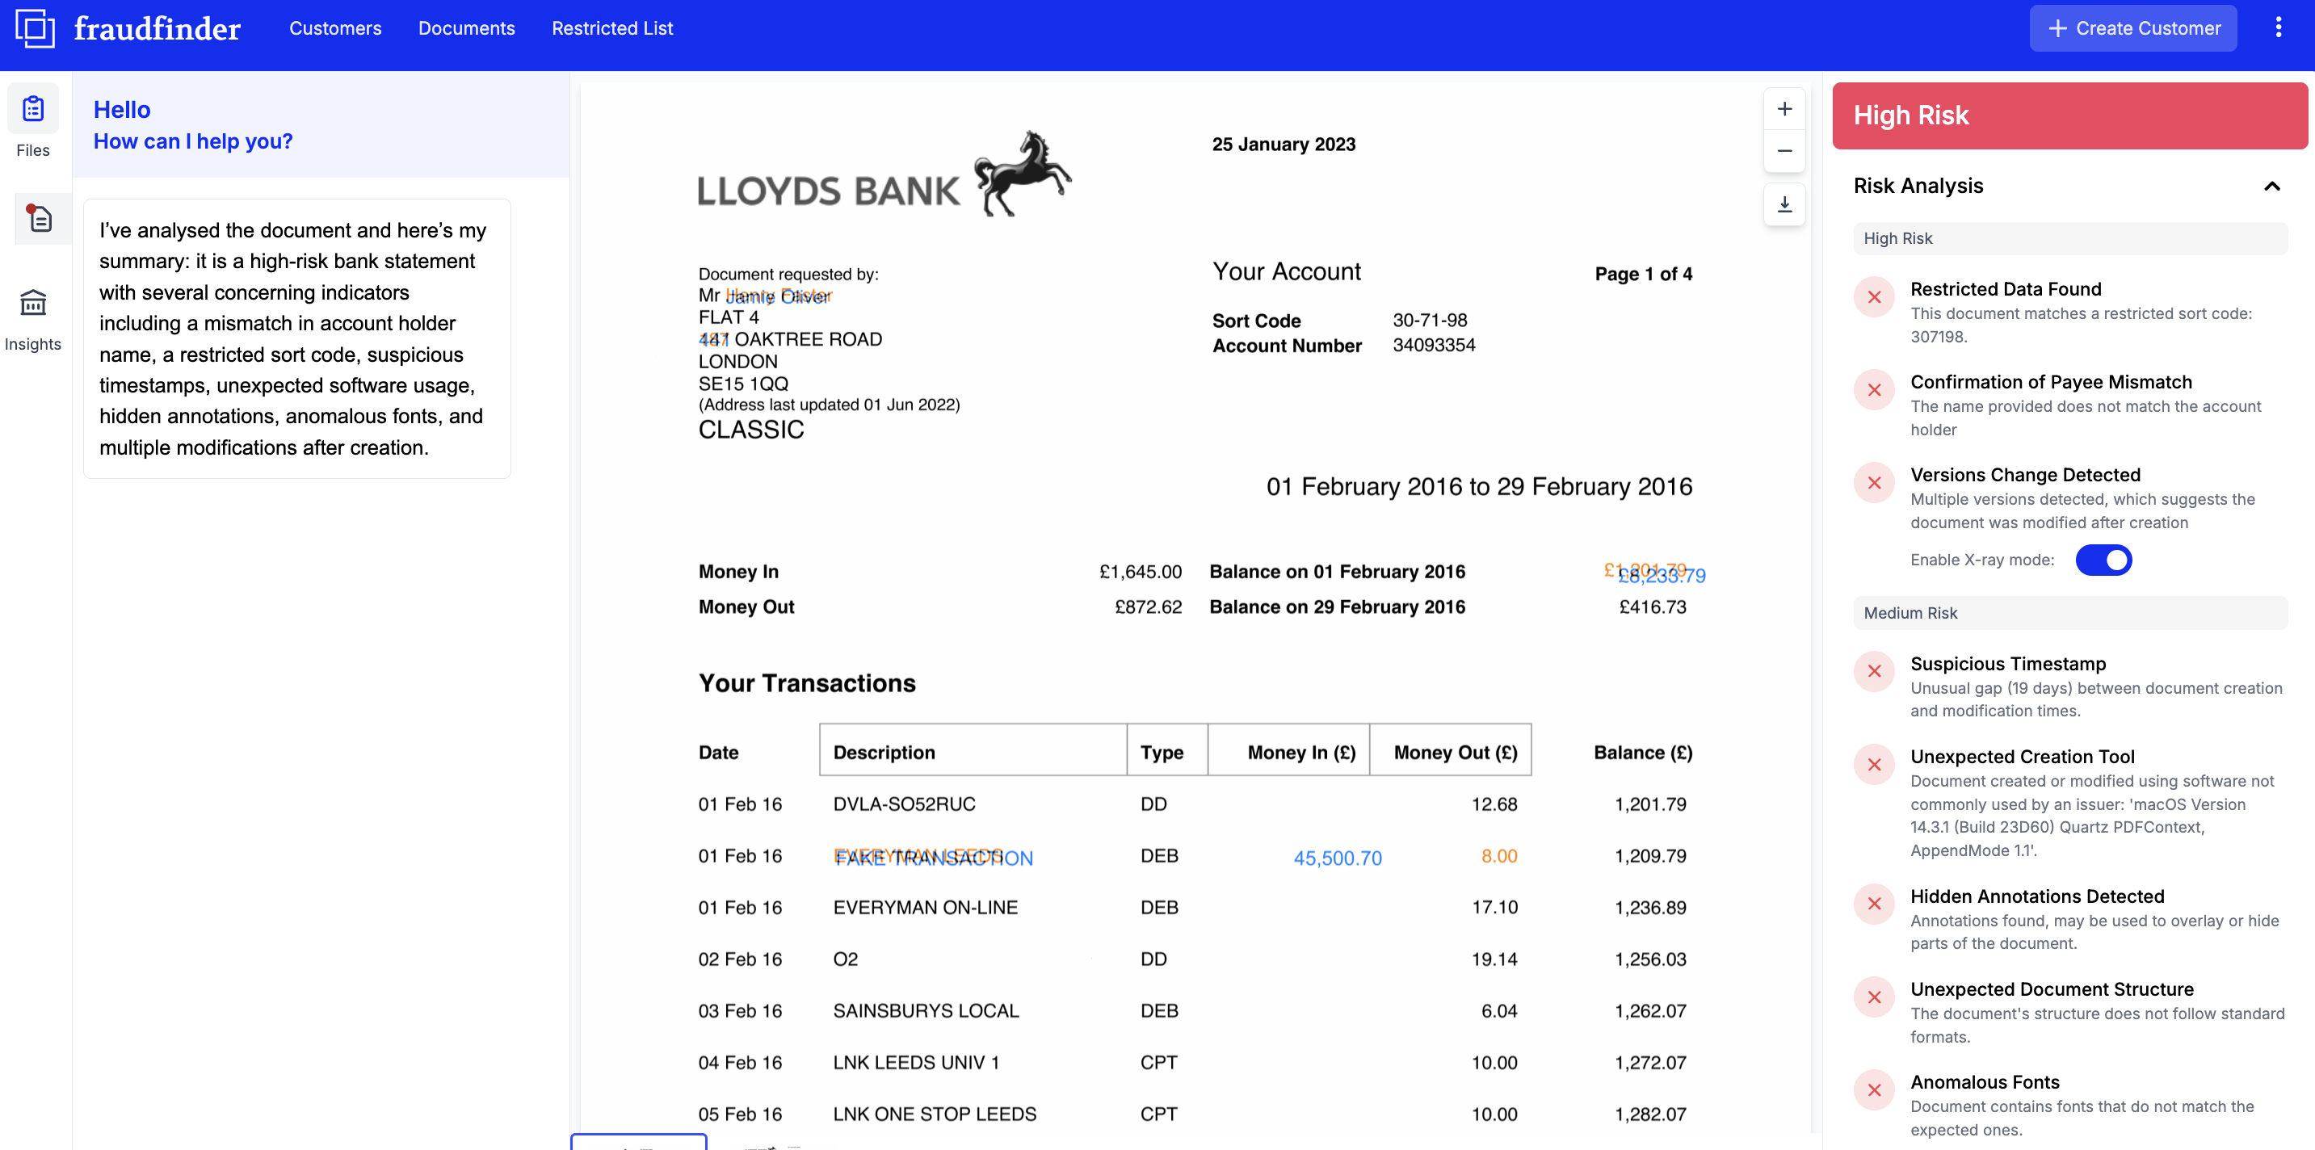
Task: Zoom out of the document view
Action: [1785, 151]
